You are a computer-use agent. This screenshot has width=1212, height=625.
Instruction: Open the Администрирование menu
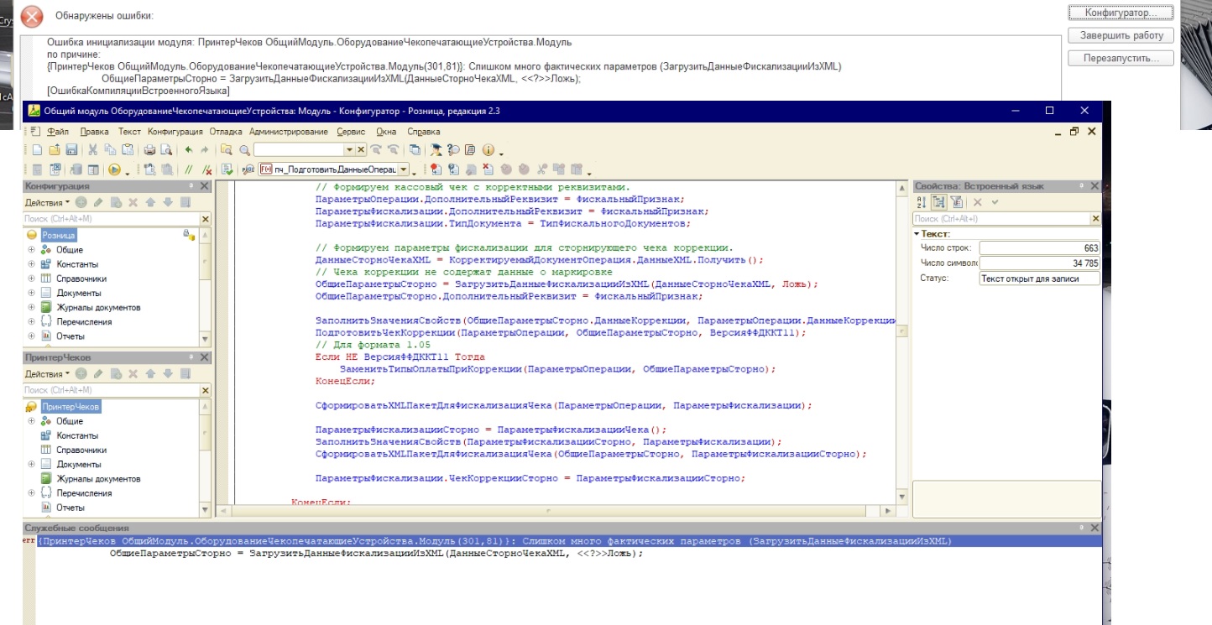pos(290,132)
